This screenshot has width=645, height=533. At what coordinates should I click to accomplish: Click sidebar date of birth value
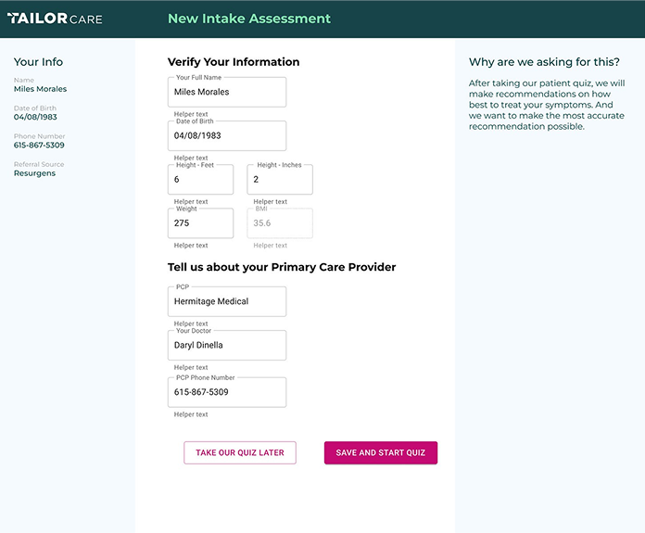point(35,117)
